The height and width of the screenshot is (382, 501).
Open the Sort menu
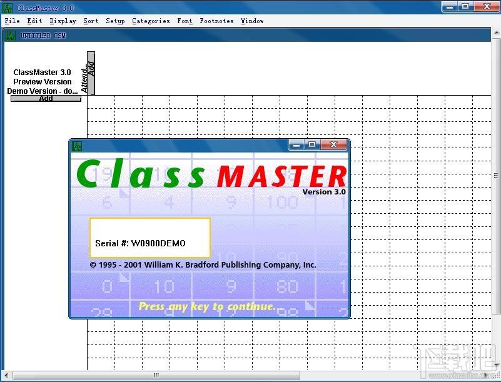(x=91, y=21)
